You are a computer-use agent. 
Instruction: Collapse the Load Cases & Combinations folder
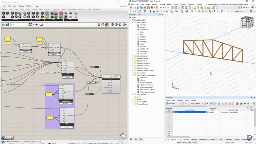coord(132,75)
